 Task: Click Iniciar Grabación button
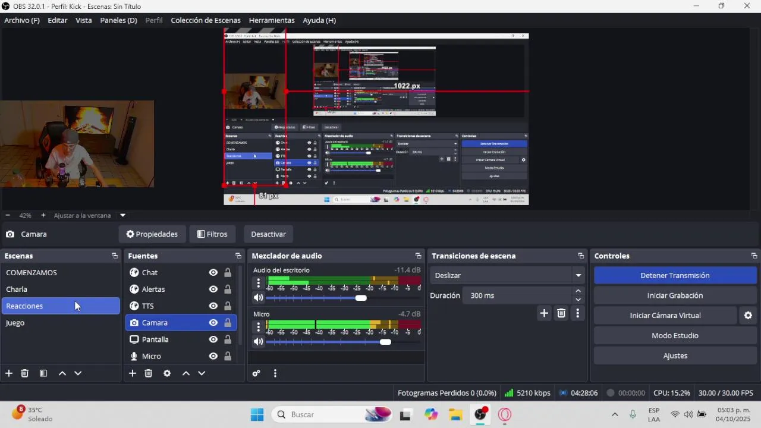pos(675,295)
